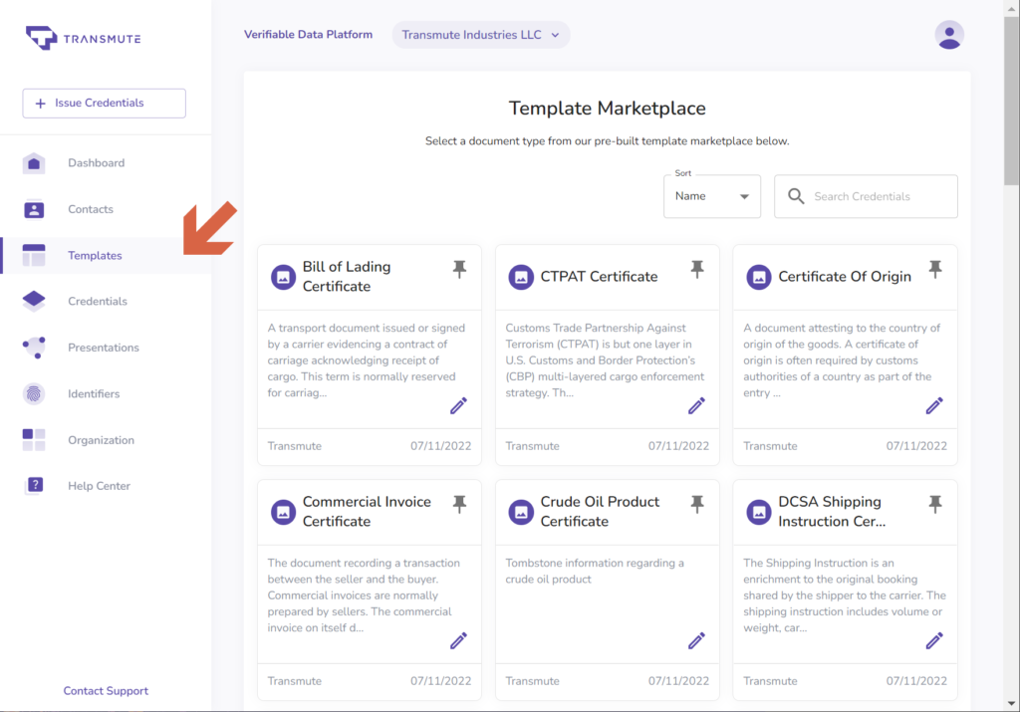Click the Bill of Lading image icon
Image resolution: width=1020 pixels, height=712 pixels.
[283, 277]
